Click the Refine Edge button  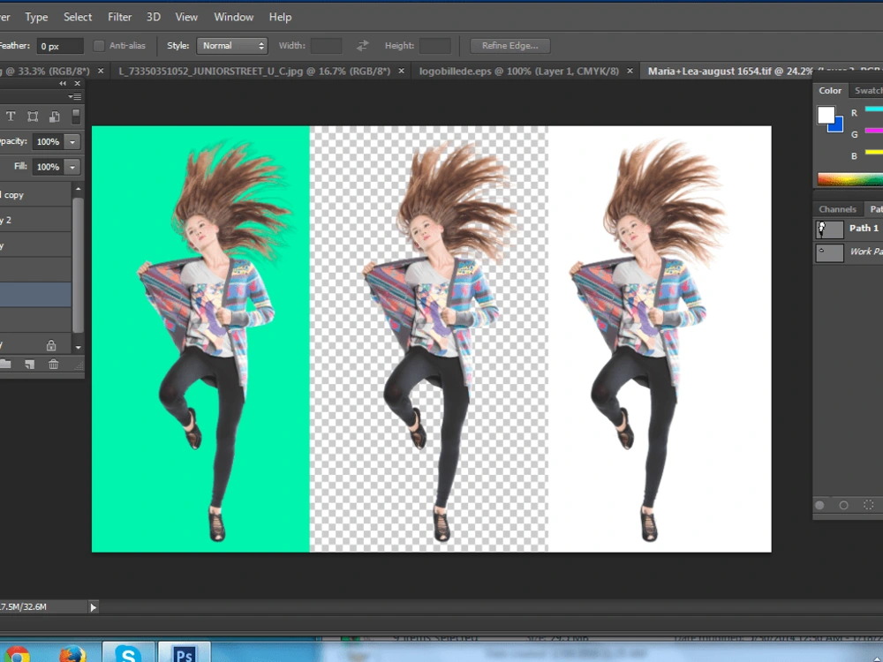point(510,46)
